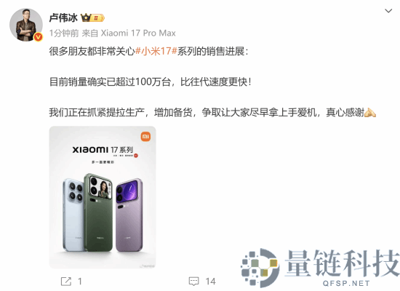Click the profile avatar photo
Image resolution: width=400 pixels, height=291 pixels.
click(x=26, y=25)
